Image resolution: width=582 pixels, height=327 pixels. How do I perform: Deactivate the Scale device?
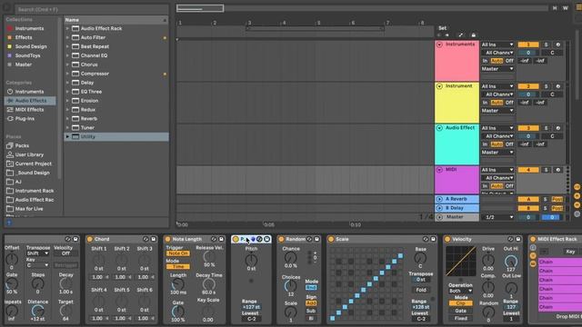point(331,240)
